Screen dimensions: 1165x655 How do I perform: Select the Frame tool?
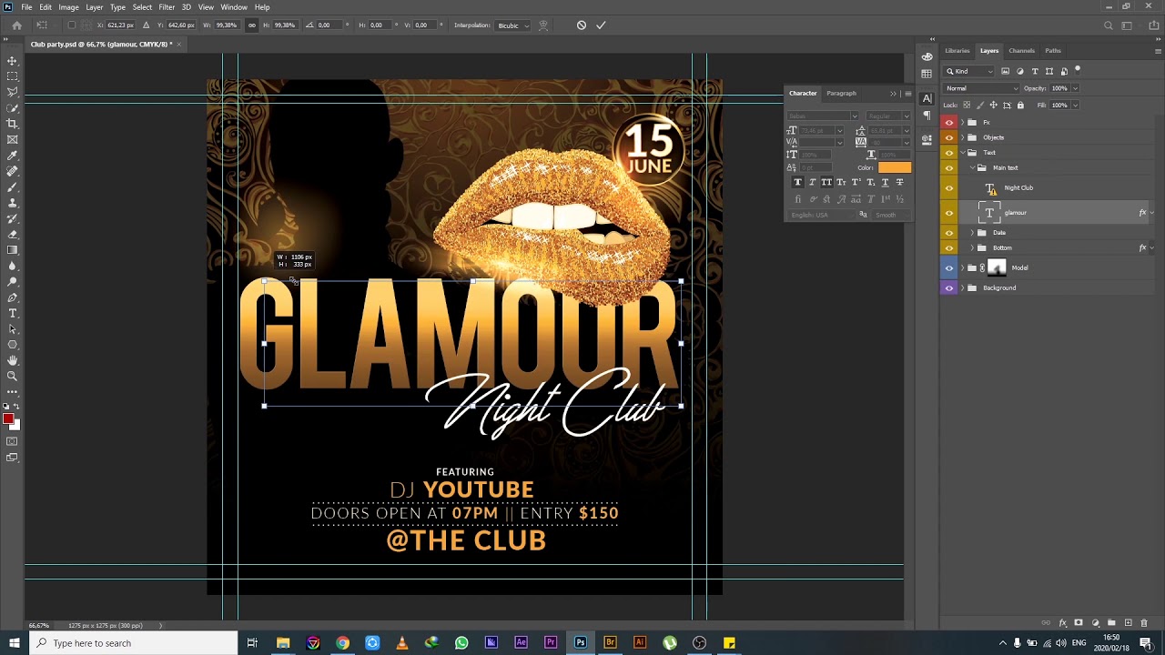[x=12, y=139]
